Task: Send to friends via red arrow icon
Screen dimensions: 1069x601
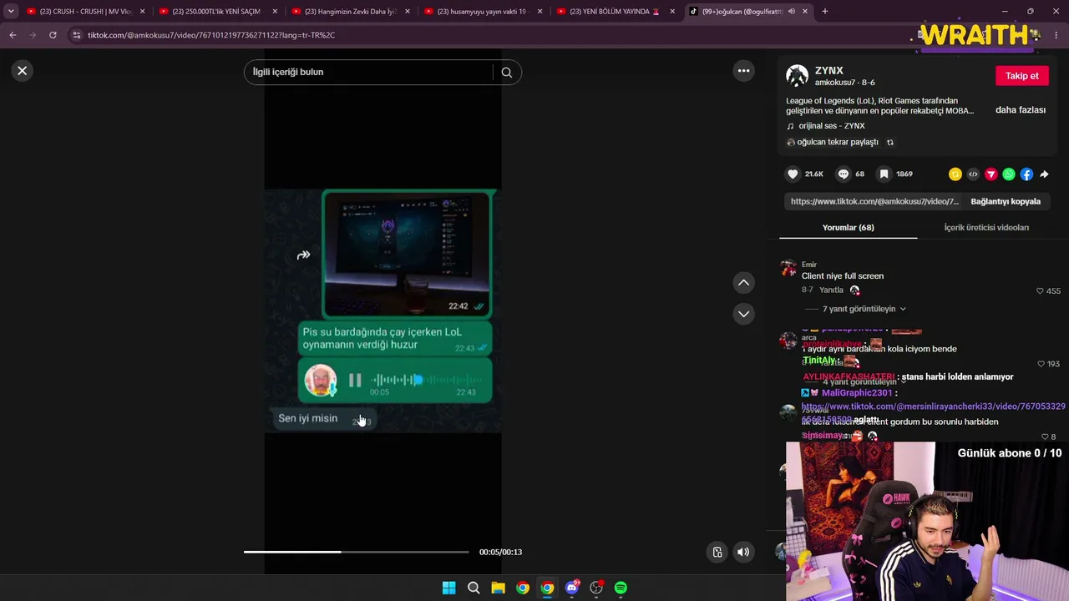Action: pyautogui.click(x=990, y=174)
